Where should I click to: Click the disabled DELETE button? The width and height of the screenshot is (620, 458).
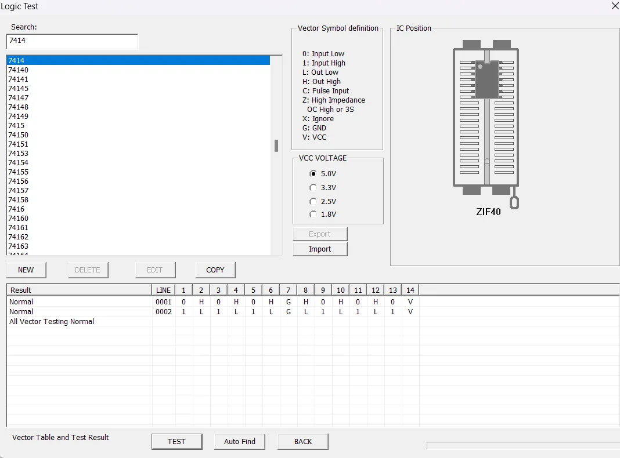[x=88, y=270]
